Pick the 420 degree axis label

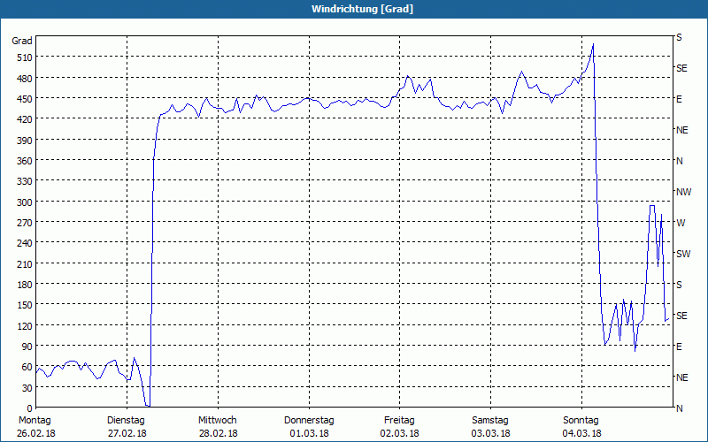pos(25,119)
